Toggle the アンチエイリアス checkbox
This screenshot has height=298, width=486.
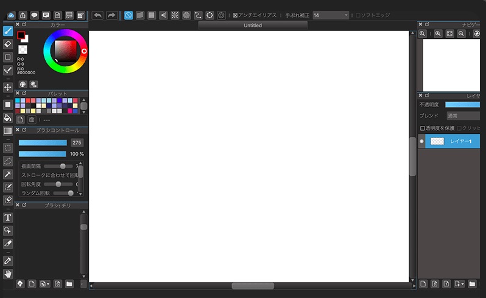235,15
